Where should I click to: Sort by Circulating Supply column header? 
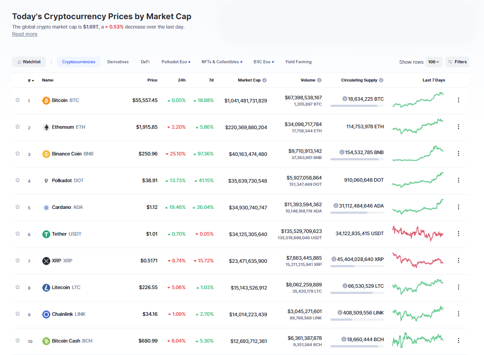coord(359,80)
